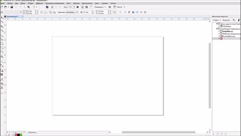Click the Full-screen preview icon
241x136 pixels.
[x=78, y=7]
